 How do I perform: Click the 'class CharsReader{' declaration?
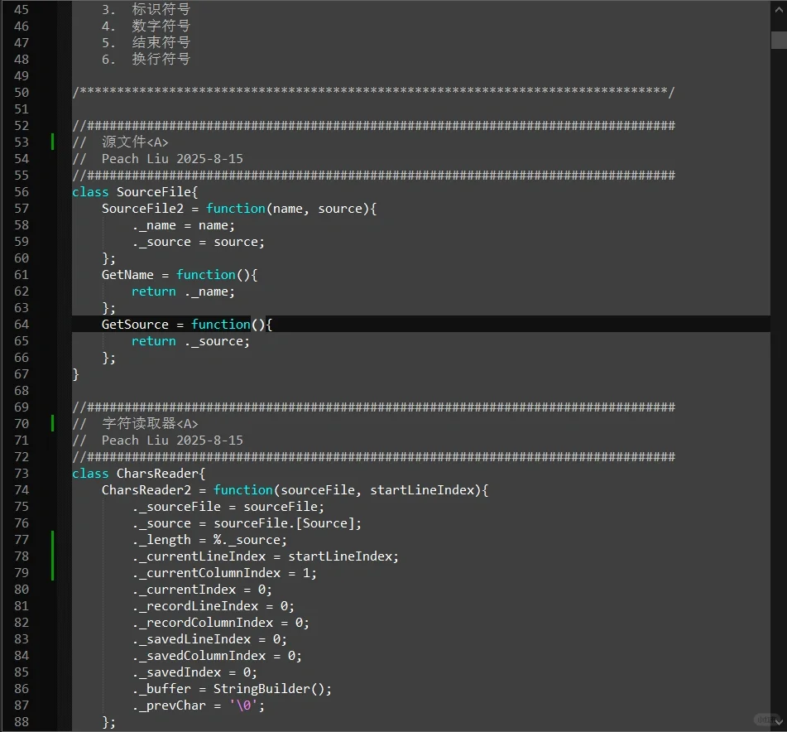click(138, 474)
